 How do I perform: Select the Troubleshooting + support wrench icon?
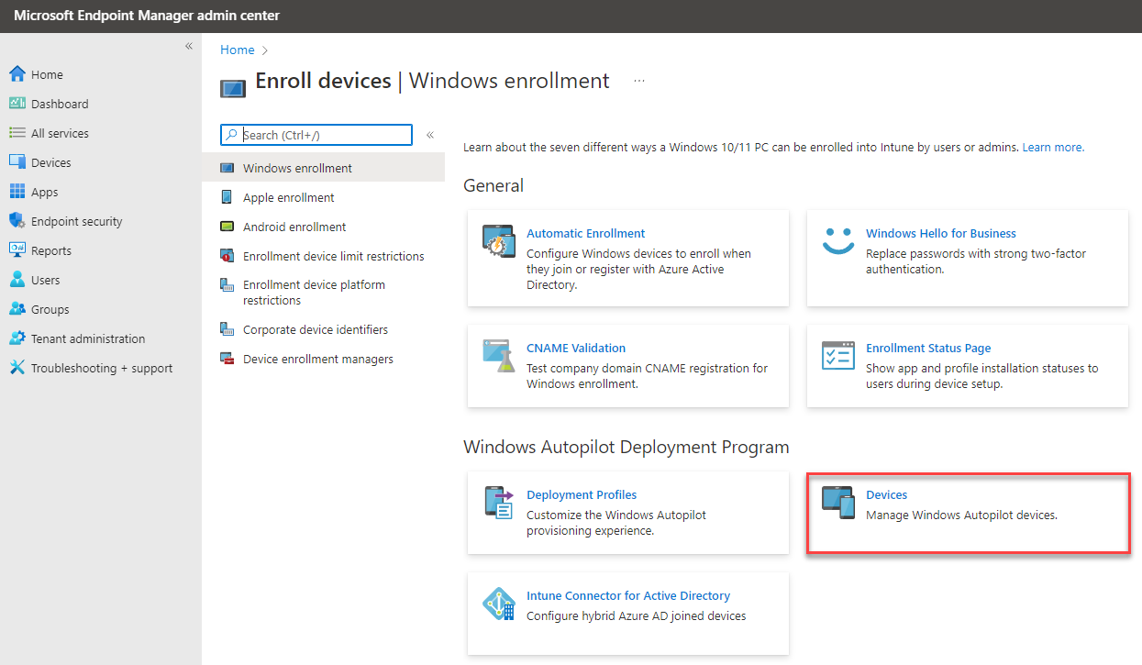pyautogui.click(x=18, y=367)
